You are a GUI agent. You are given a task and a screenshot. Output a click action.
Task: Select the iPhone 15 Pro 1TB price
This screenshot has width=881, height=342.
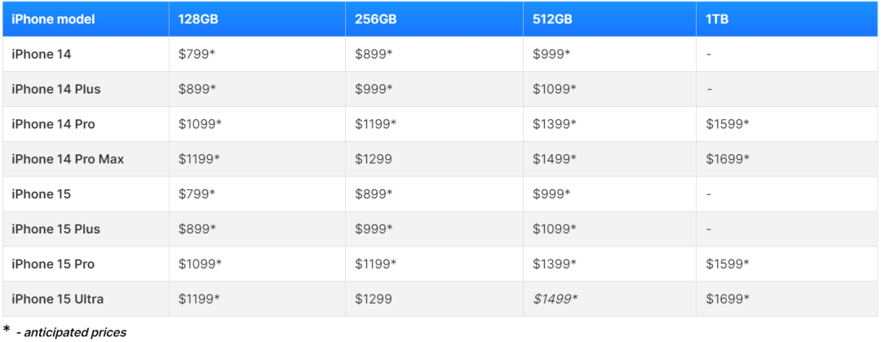728,264
